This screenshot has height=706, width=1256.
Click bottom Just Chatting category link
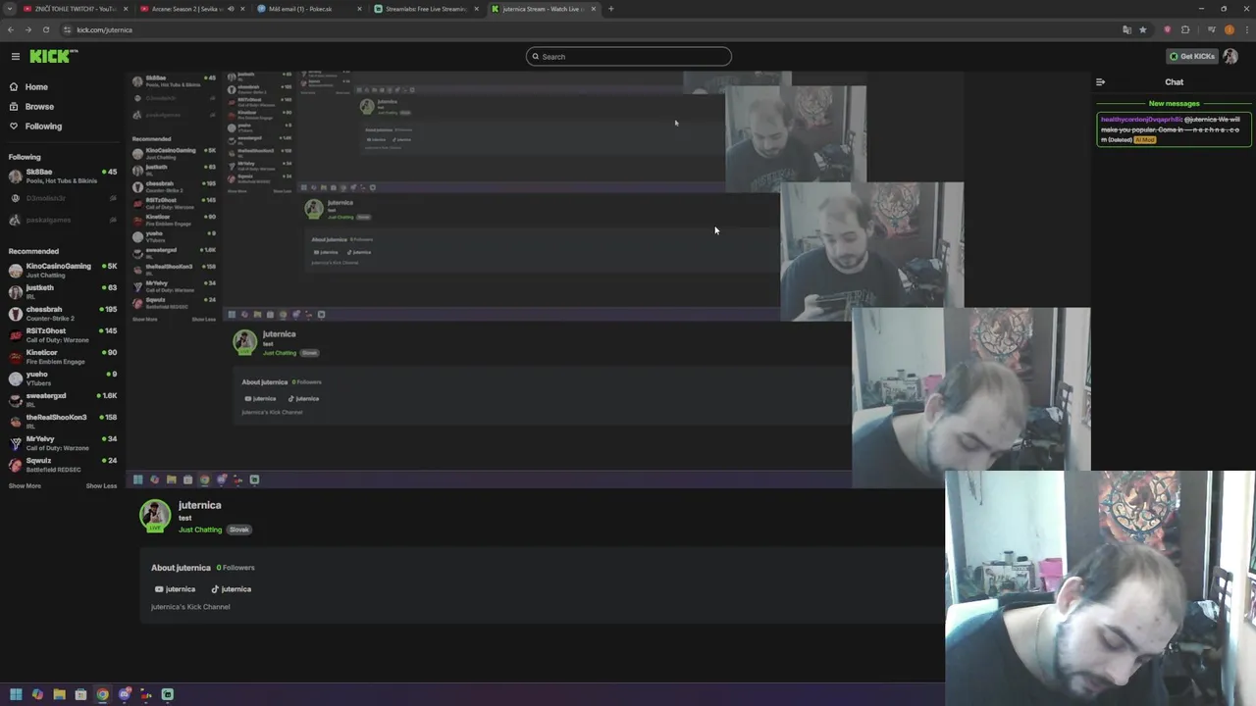[200, 529]
